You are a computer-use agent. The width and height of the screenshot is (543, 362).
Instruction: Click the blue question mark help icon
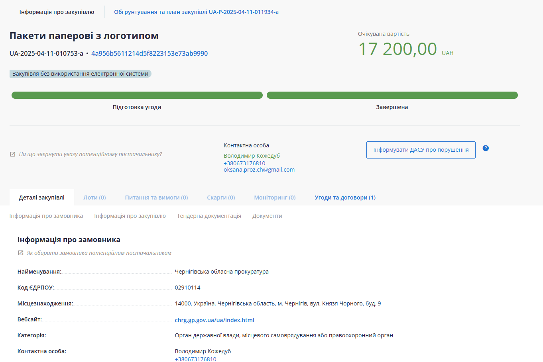pyautogui.click(x=485, y=148)
